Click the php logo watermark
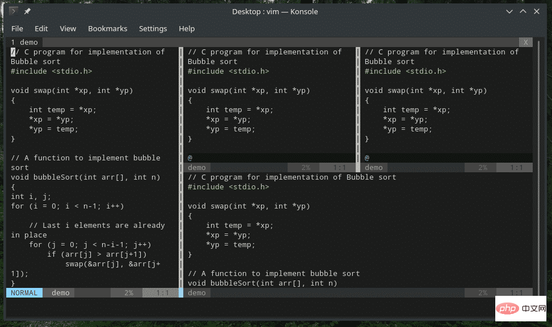 509,310
